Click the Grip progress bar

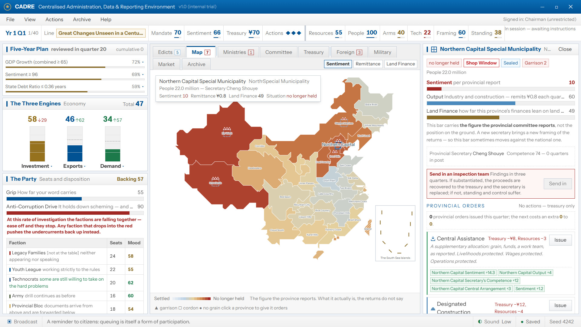(x=75, y=199)
